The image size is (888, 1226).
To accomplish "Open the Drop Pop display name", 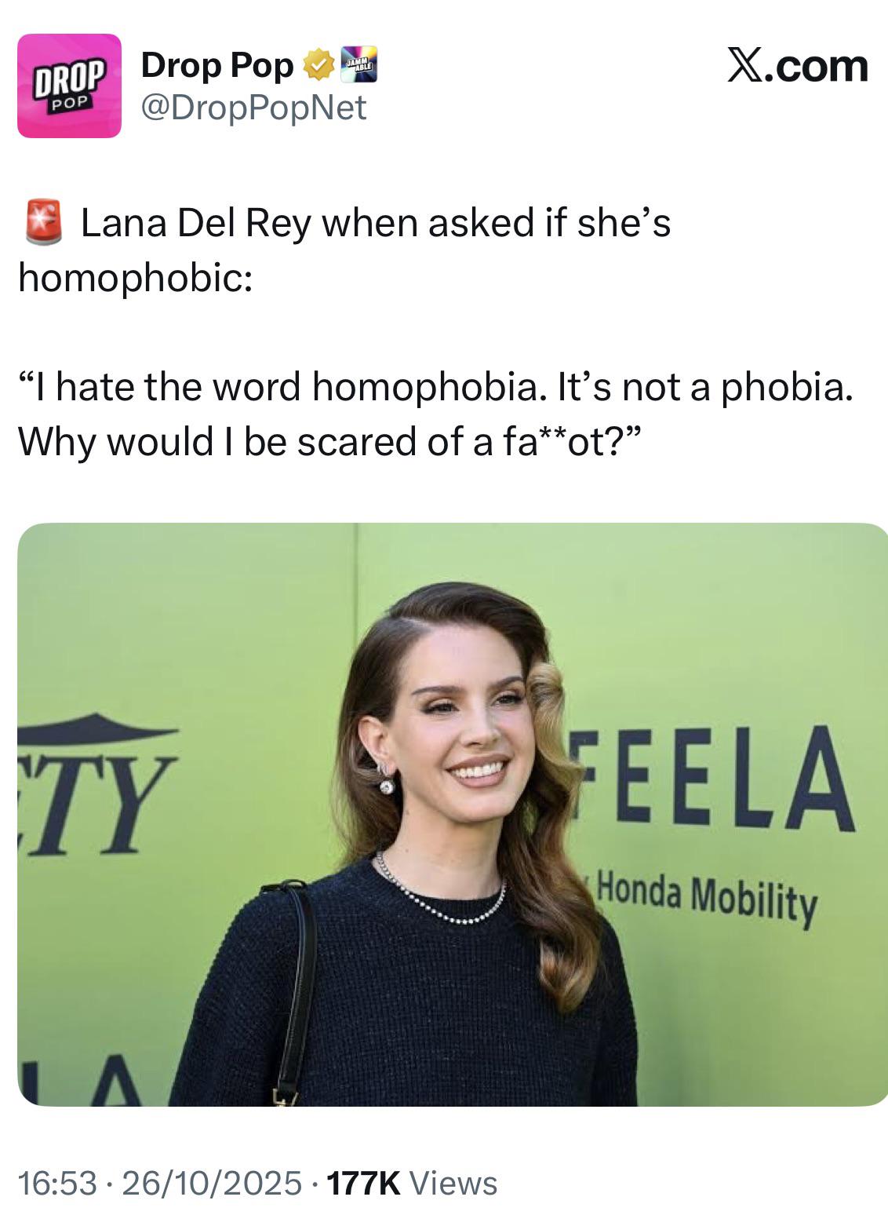I will [x=217, y=65].
